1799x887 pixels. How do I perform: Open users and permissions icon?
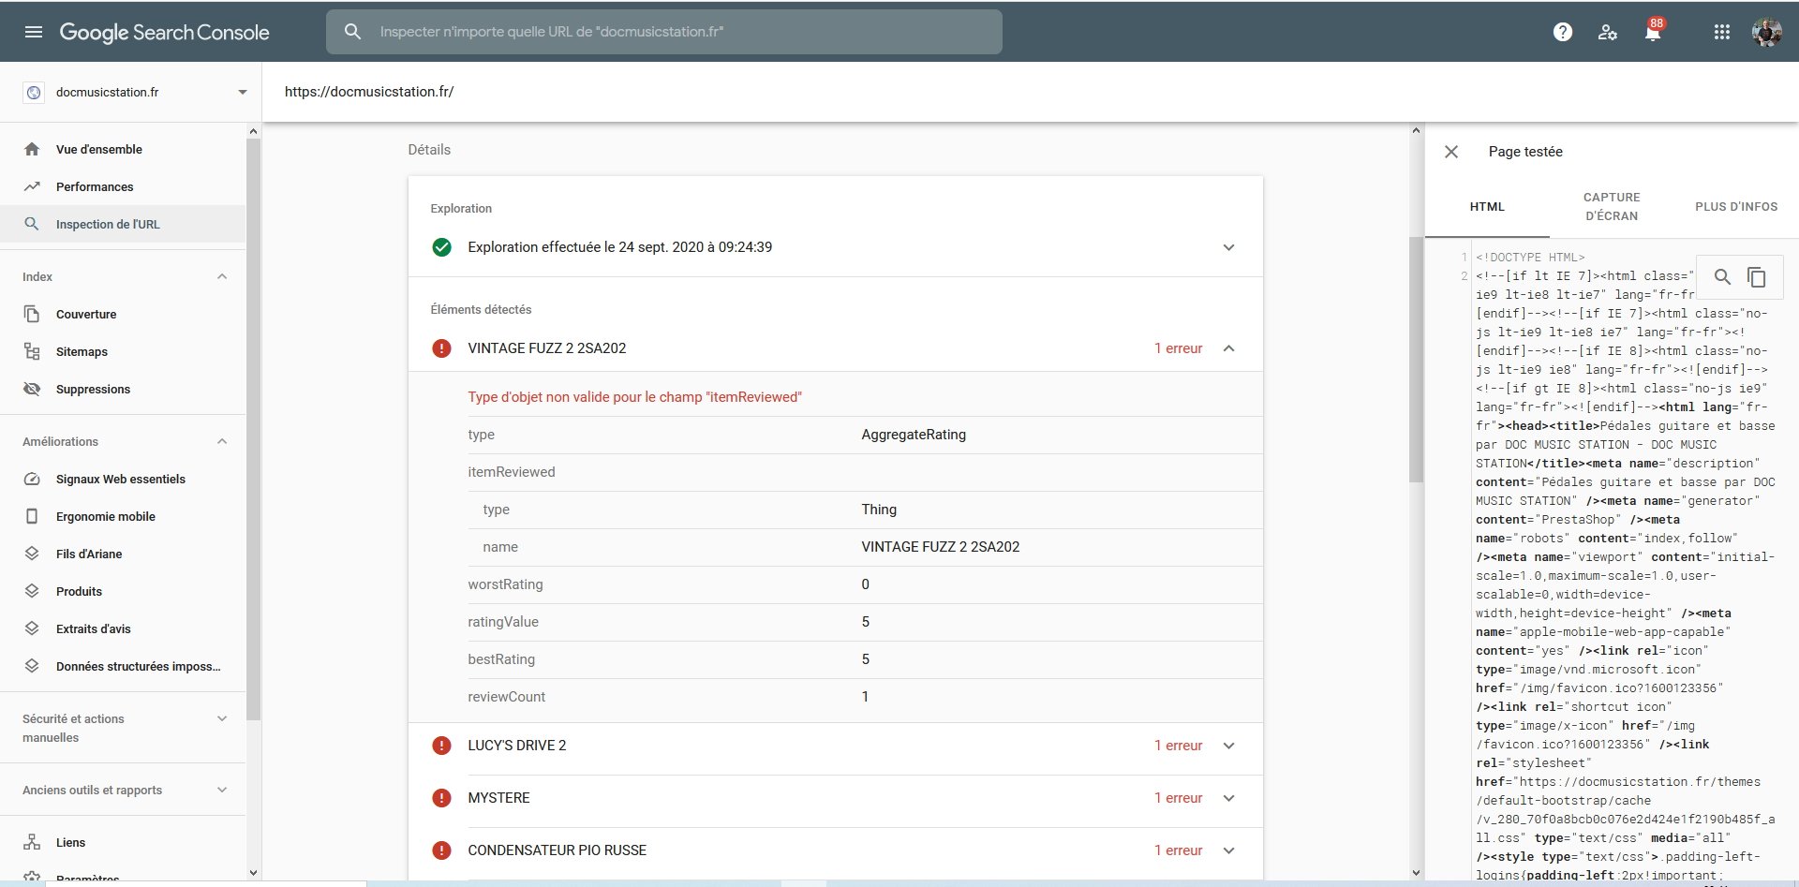1608,32
